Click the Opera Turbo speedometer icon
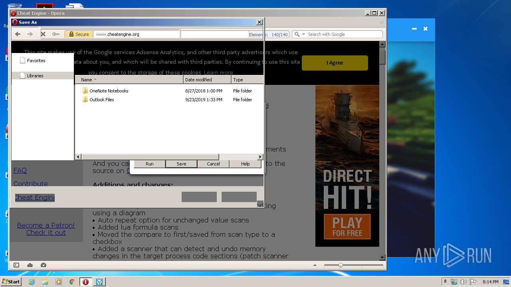The image size is (511, 287). (x=44, y=265)
